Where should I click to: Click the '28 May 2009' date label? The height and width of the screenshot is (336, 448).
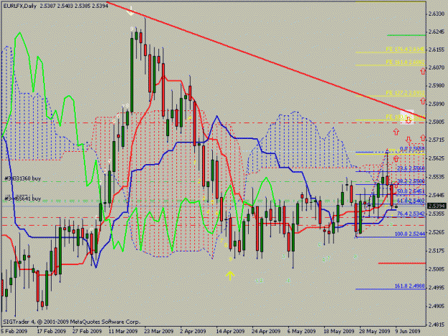[x=374, y=331]
